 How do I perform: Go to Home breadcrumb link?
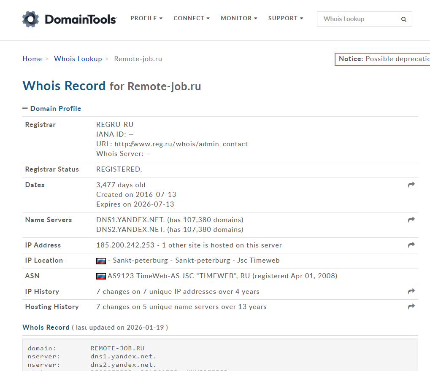point(32,59)
